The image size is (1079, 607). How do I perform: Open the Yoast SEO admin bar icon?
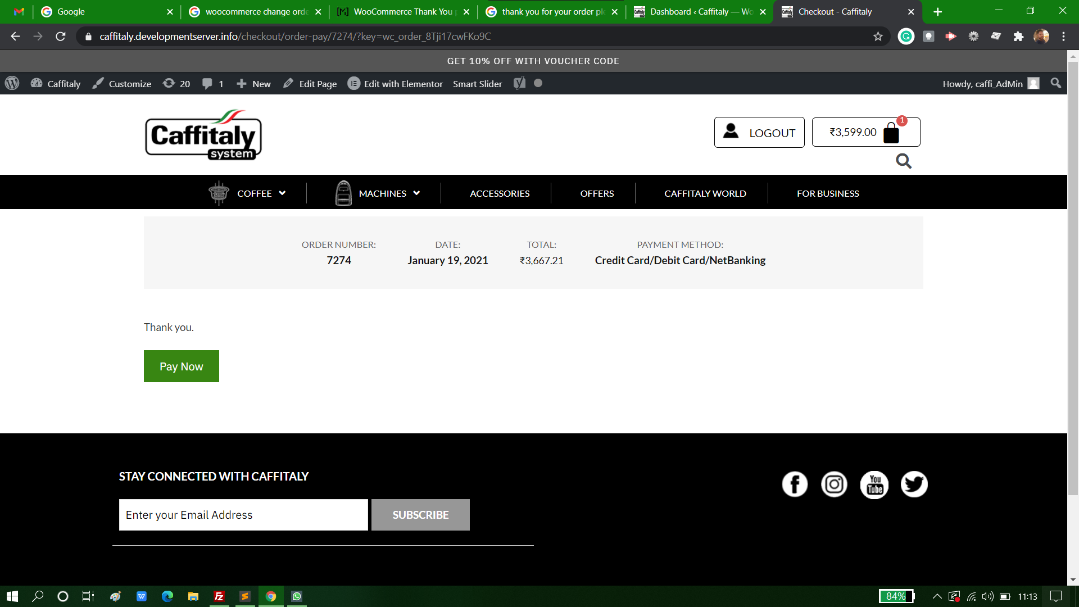click(x=520, y=83)
